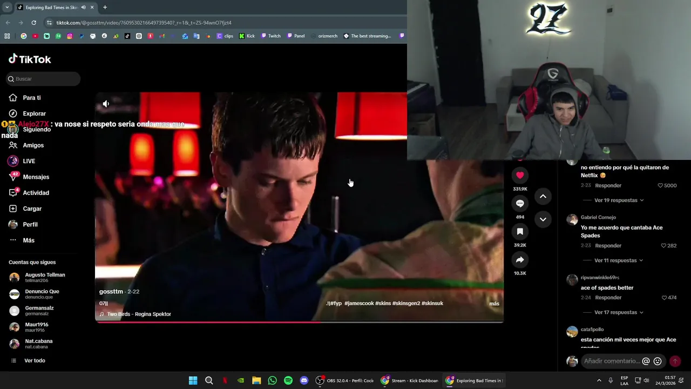Click the #jamescook hashtag
691x389 pixels.
click(359, 303)
